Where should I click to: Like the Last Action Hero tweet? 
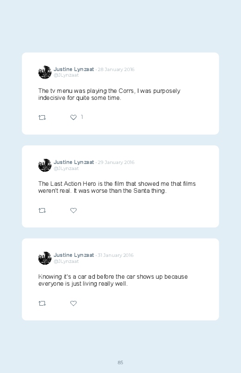pyautogui.click(x=73, y=210)
